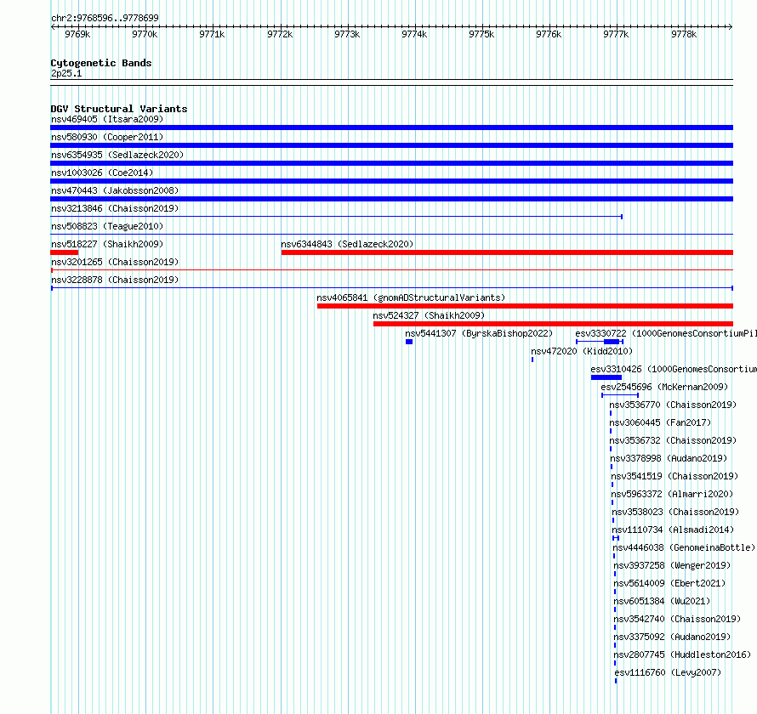Click nsv3542740 (Chaisson2019) label
This screenshot has width=757, height=714.
(677, 619)
